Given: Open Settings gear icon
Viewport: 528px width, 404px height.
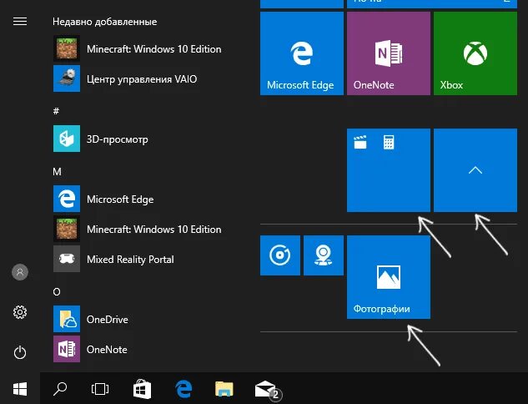Looking at the screenshot, I should [x=20, y=312].
